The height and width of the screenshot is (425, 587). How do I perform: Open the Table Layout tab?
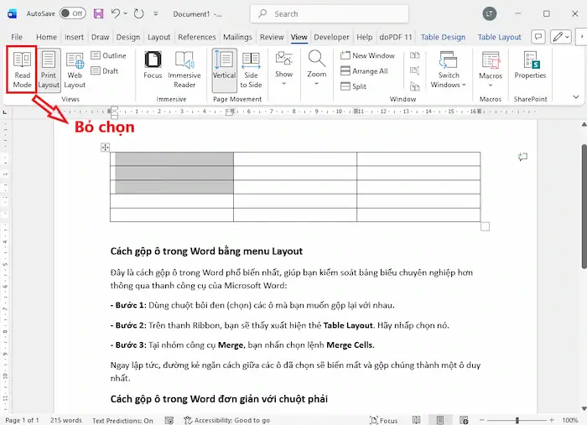tap(499, 37)
